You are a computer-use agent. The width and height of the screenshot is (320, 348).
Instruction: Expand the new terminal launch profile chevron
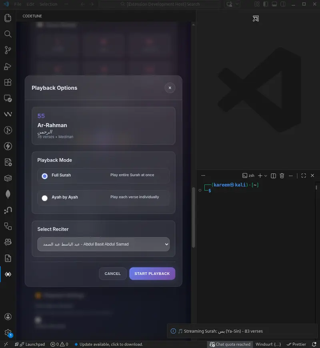point(266,176)
